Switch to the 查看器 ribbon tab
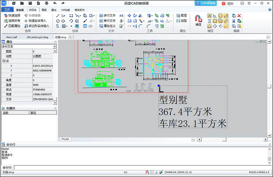This screenshot has width=273, height=177. pos(20,10)
